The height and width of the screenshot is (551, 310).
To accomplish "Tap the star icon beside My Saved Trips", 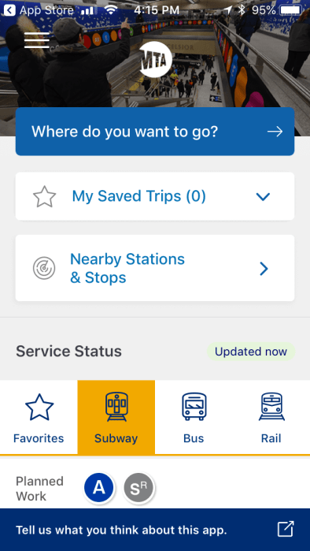I will 45,196.
